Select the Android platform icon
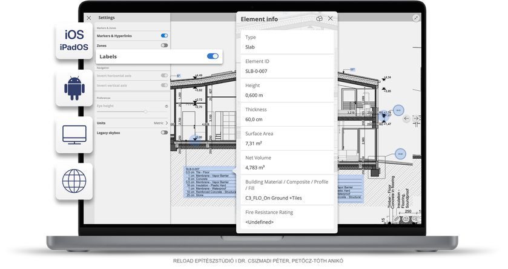 coord(74,88)
